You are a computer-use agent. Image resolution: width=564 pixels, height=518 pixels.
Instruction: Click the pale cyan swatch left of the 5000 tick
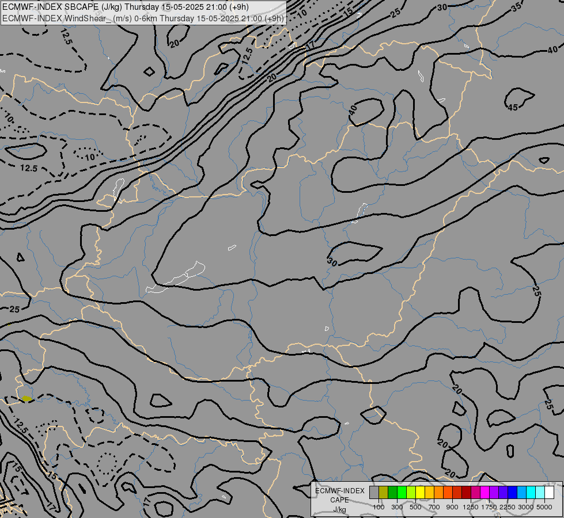540,492
